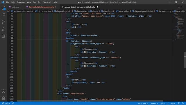Click '$total = $service->price;' code
This screenshot has height=105, width=186.
pyautogui.click(x=85, y=36)
